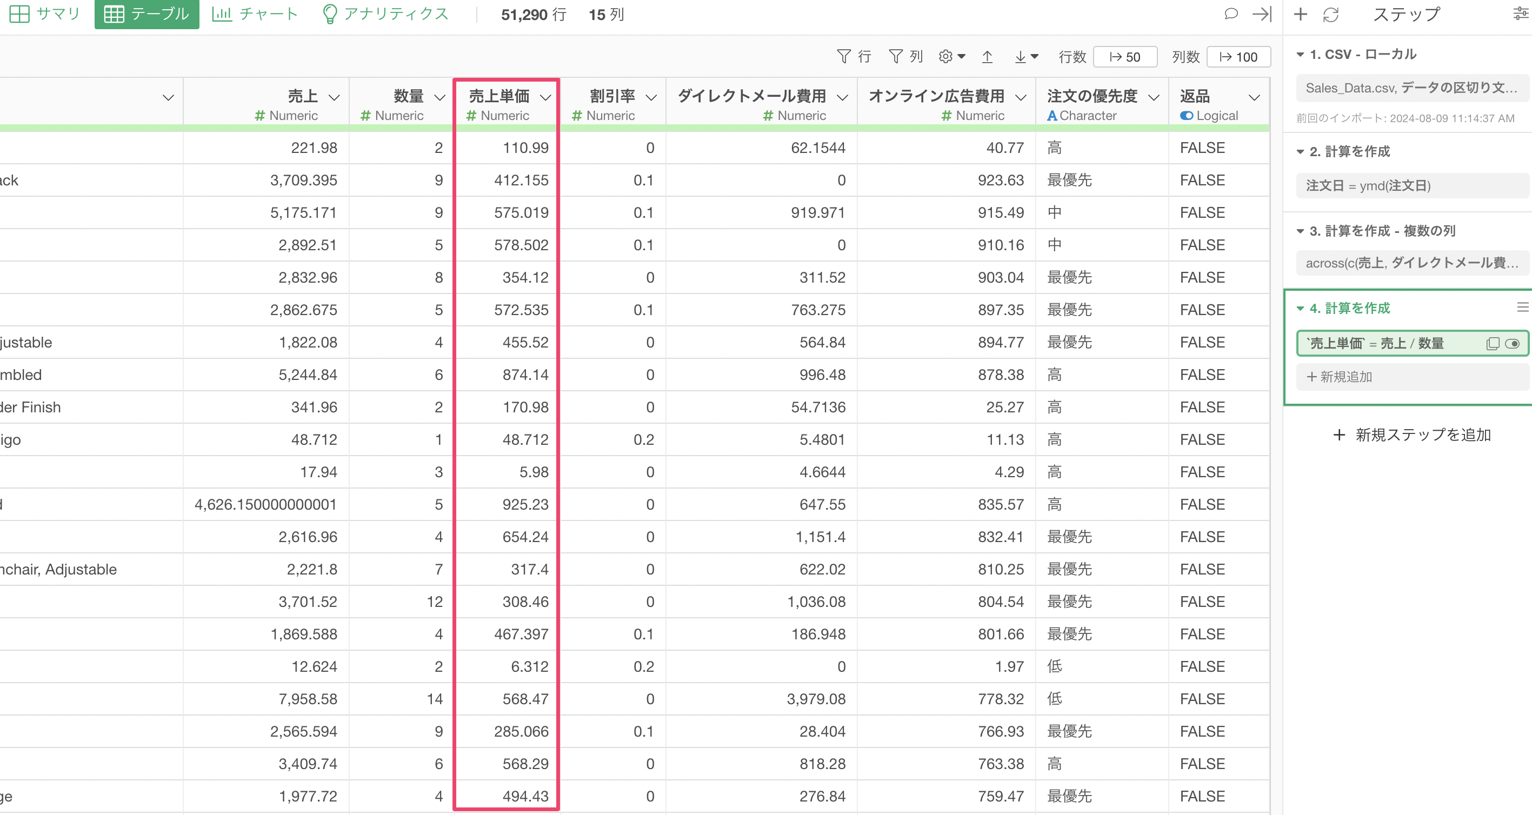The image size is (1532, 815).
Task: Select 数量 cell 14
Action: [402, 699]
